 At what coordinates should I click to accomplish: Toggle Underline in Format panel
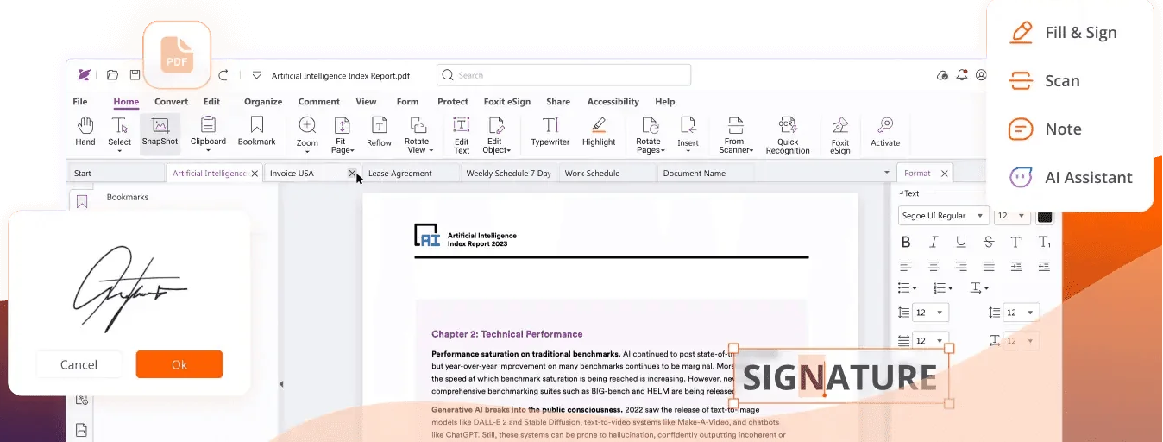coord(961,242)
